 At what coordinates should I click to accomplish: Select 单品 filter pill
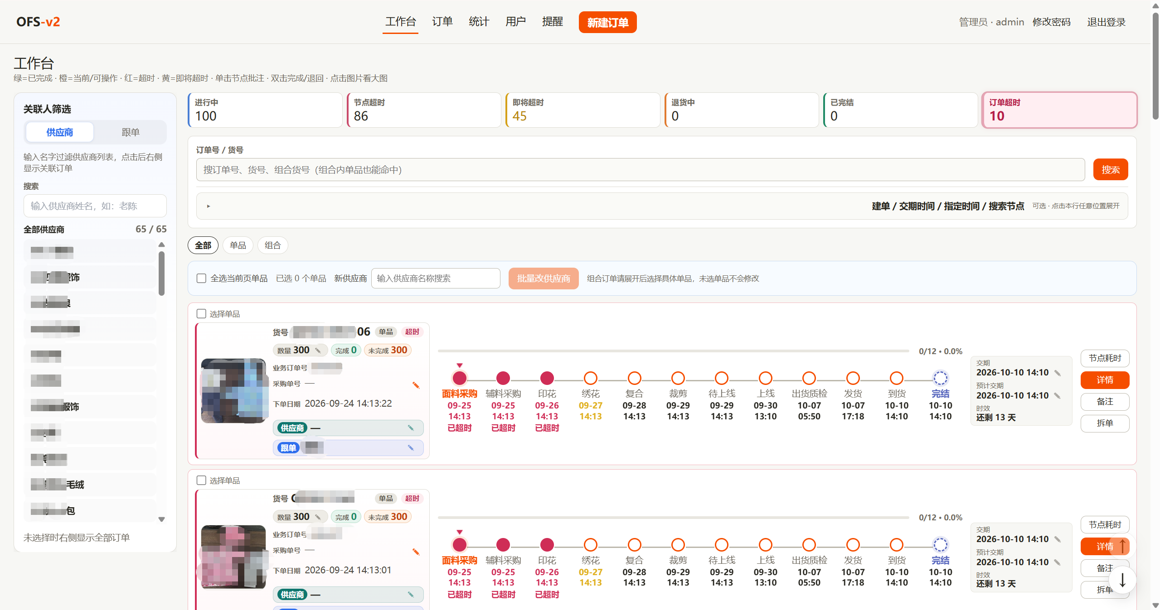point(238,245)
